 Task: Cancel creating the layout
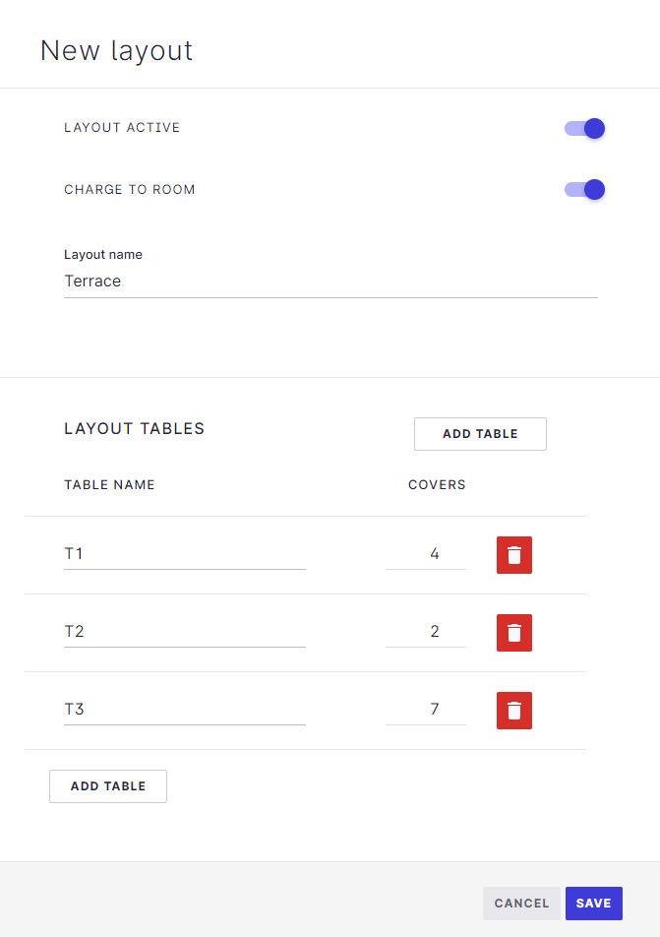521,903
